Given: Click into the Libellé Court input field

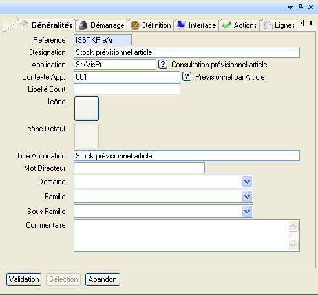Looking at the screenshot, I should pyautogui.click(x=127, y=89).
